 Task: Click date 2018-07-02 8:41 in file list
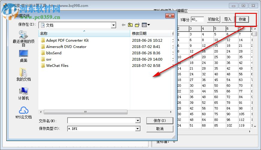tap(146, 47)
